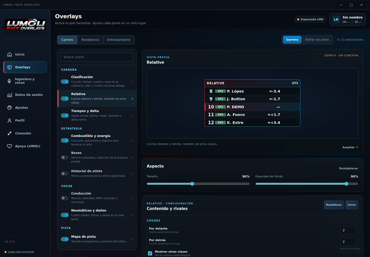Expand the Neumáticos y daños chevron
The image size is (370, 257).
132,215
